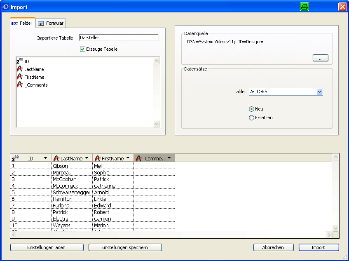The width and height of the screenshot is (349, 261).
Task: Click the Formular tab's form icon
Action: [41, 24]
